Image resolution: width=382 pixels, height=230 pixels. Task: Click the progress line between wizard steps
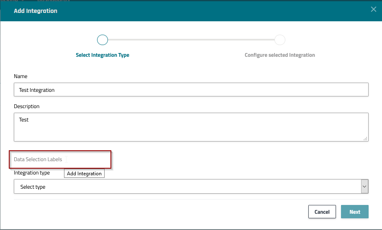(191, 40)
